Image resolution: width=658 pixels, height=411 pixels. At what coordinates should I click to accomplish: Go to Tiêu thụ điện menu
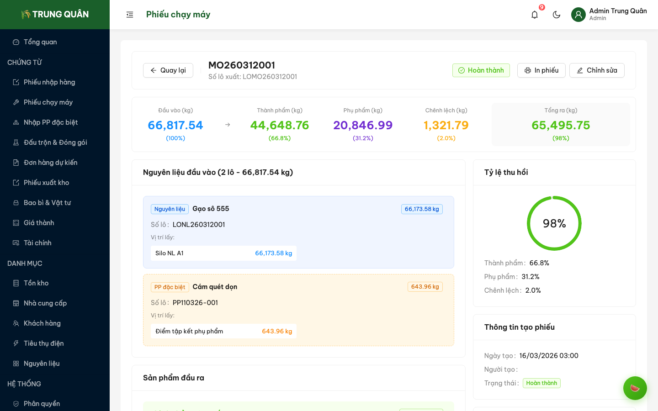tap(44, 343)
